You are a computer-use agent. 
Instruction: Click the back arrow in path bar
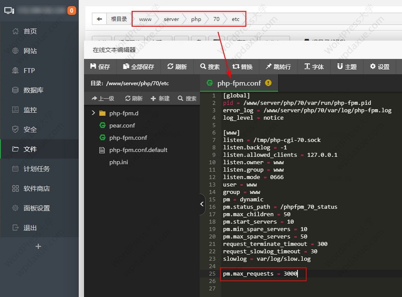(x=100, y=19)
